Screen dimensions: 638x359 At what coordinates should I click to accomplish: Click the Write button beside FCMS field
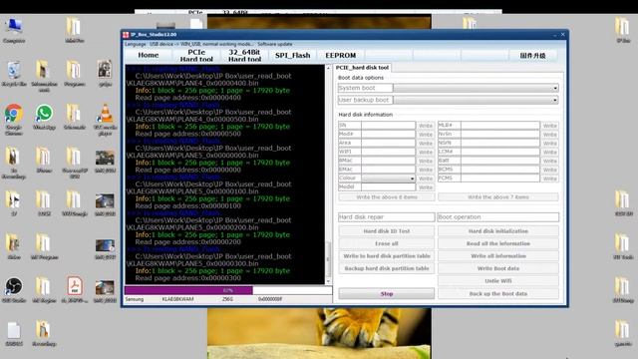point(549,179)
